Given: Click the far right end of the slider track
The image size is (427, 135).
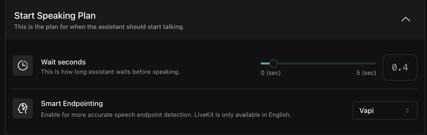Looking at the screenshot, I should click(375, 63).
